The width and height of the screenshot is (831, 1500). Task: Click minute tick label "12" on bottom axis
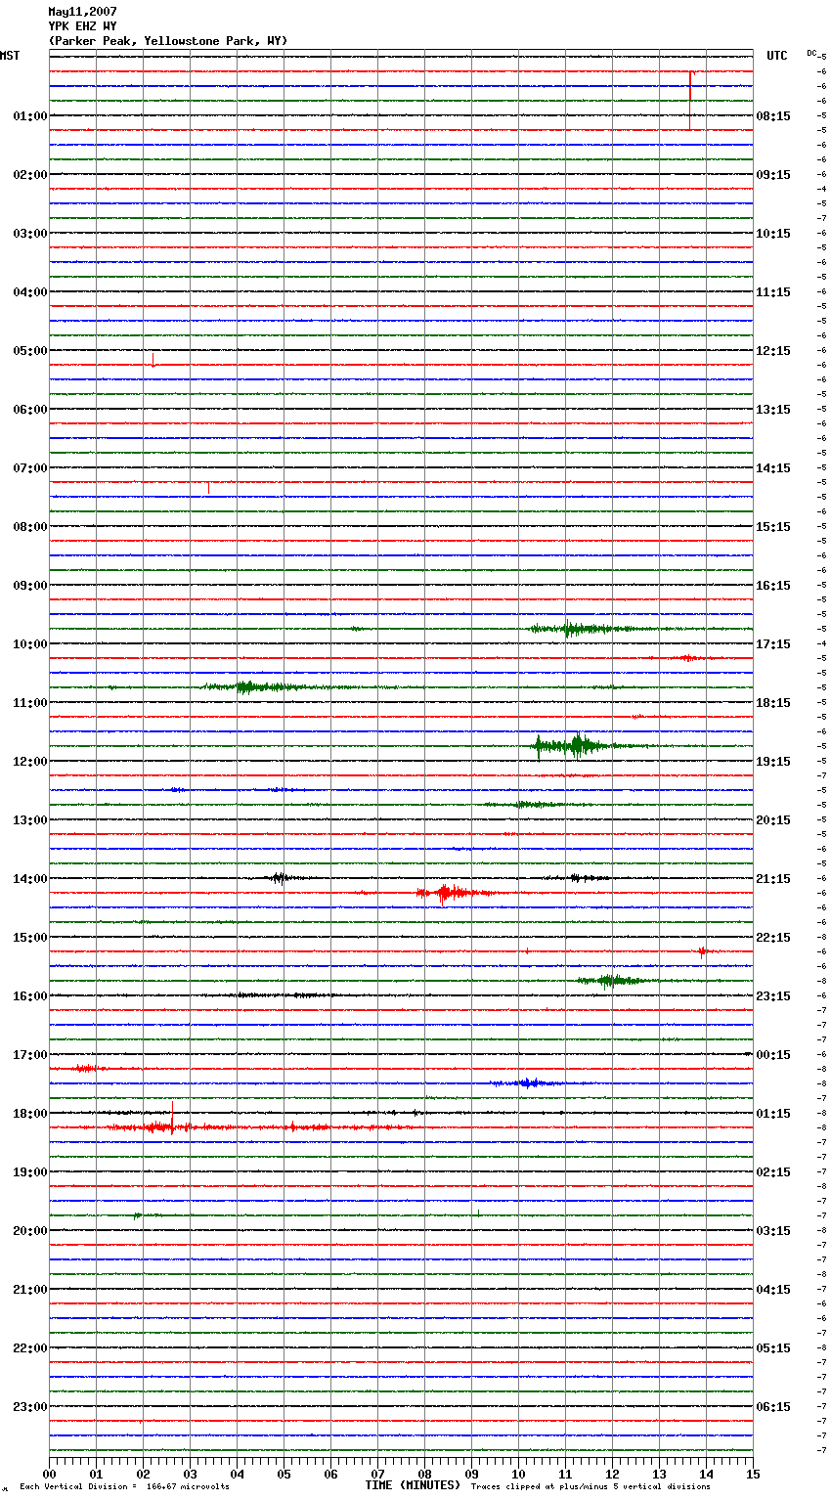click(x=612, y=1474)
